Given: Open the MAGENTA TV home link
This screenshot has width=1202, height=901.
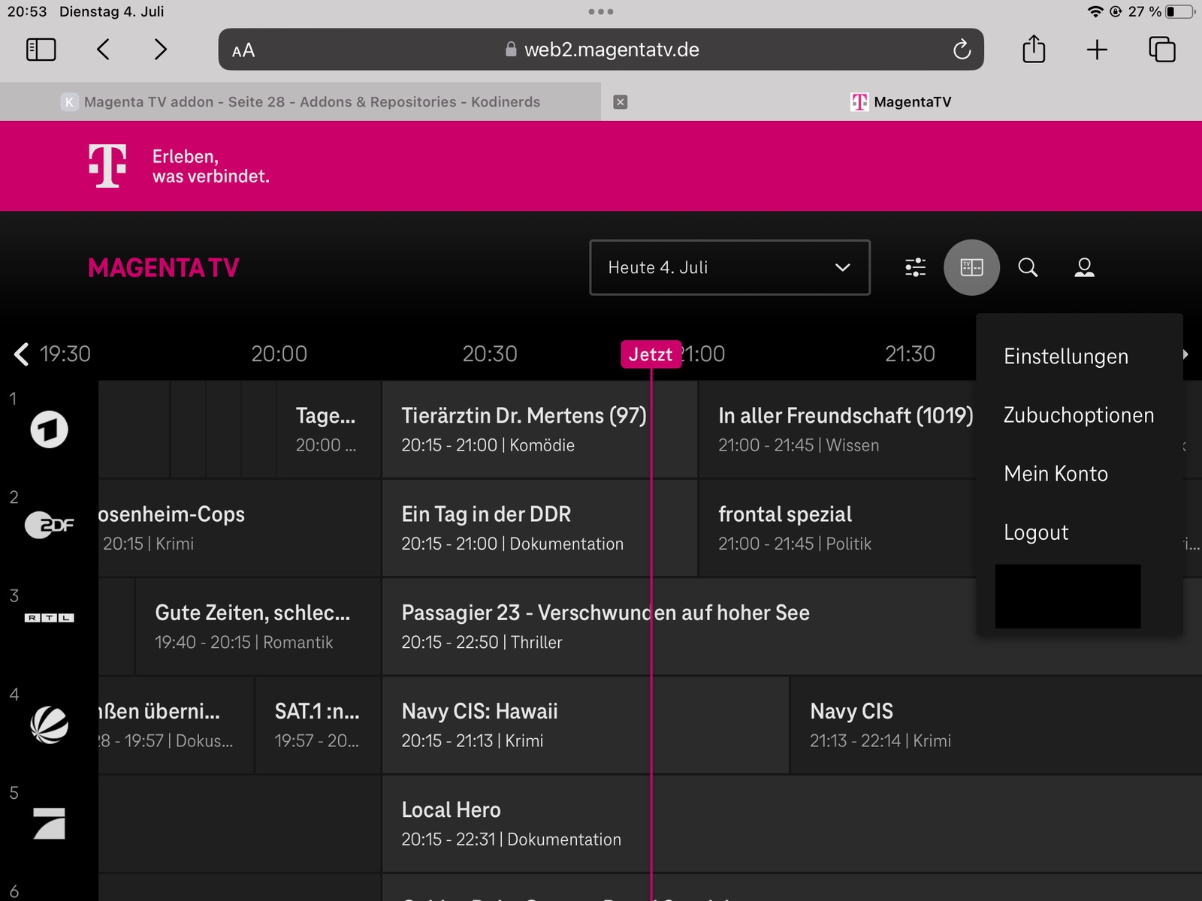Looking at the screenshot, I should pyautogui.click(x=163, y=268).
